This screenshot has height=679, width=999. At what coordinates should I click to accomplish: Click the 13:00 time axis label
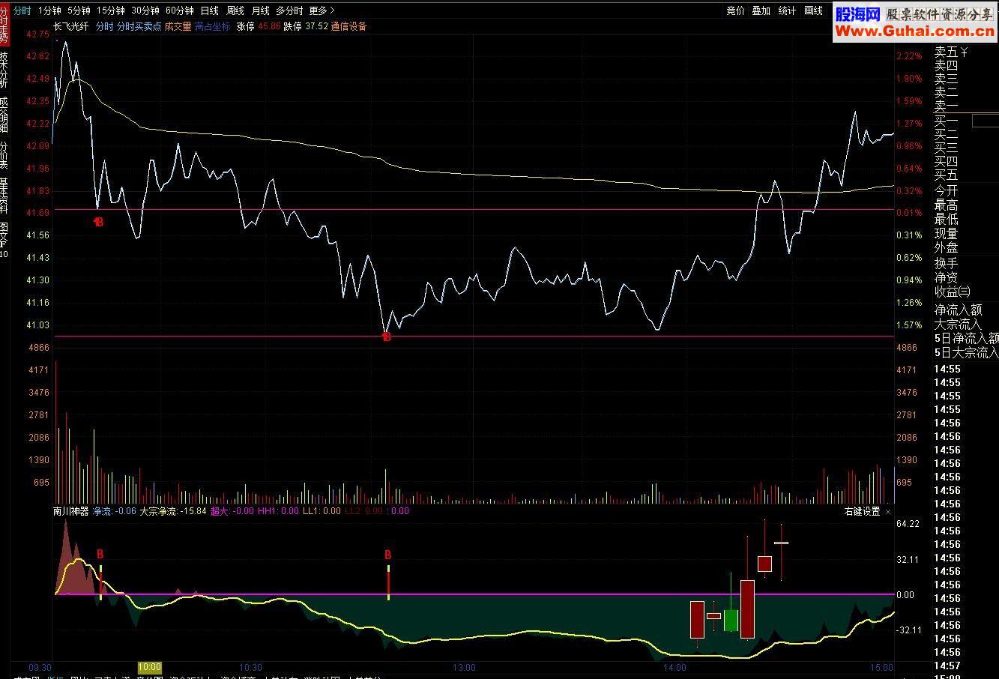465,667
